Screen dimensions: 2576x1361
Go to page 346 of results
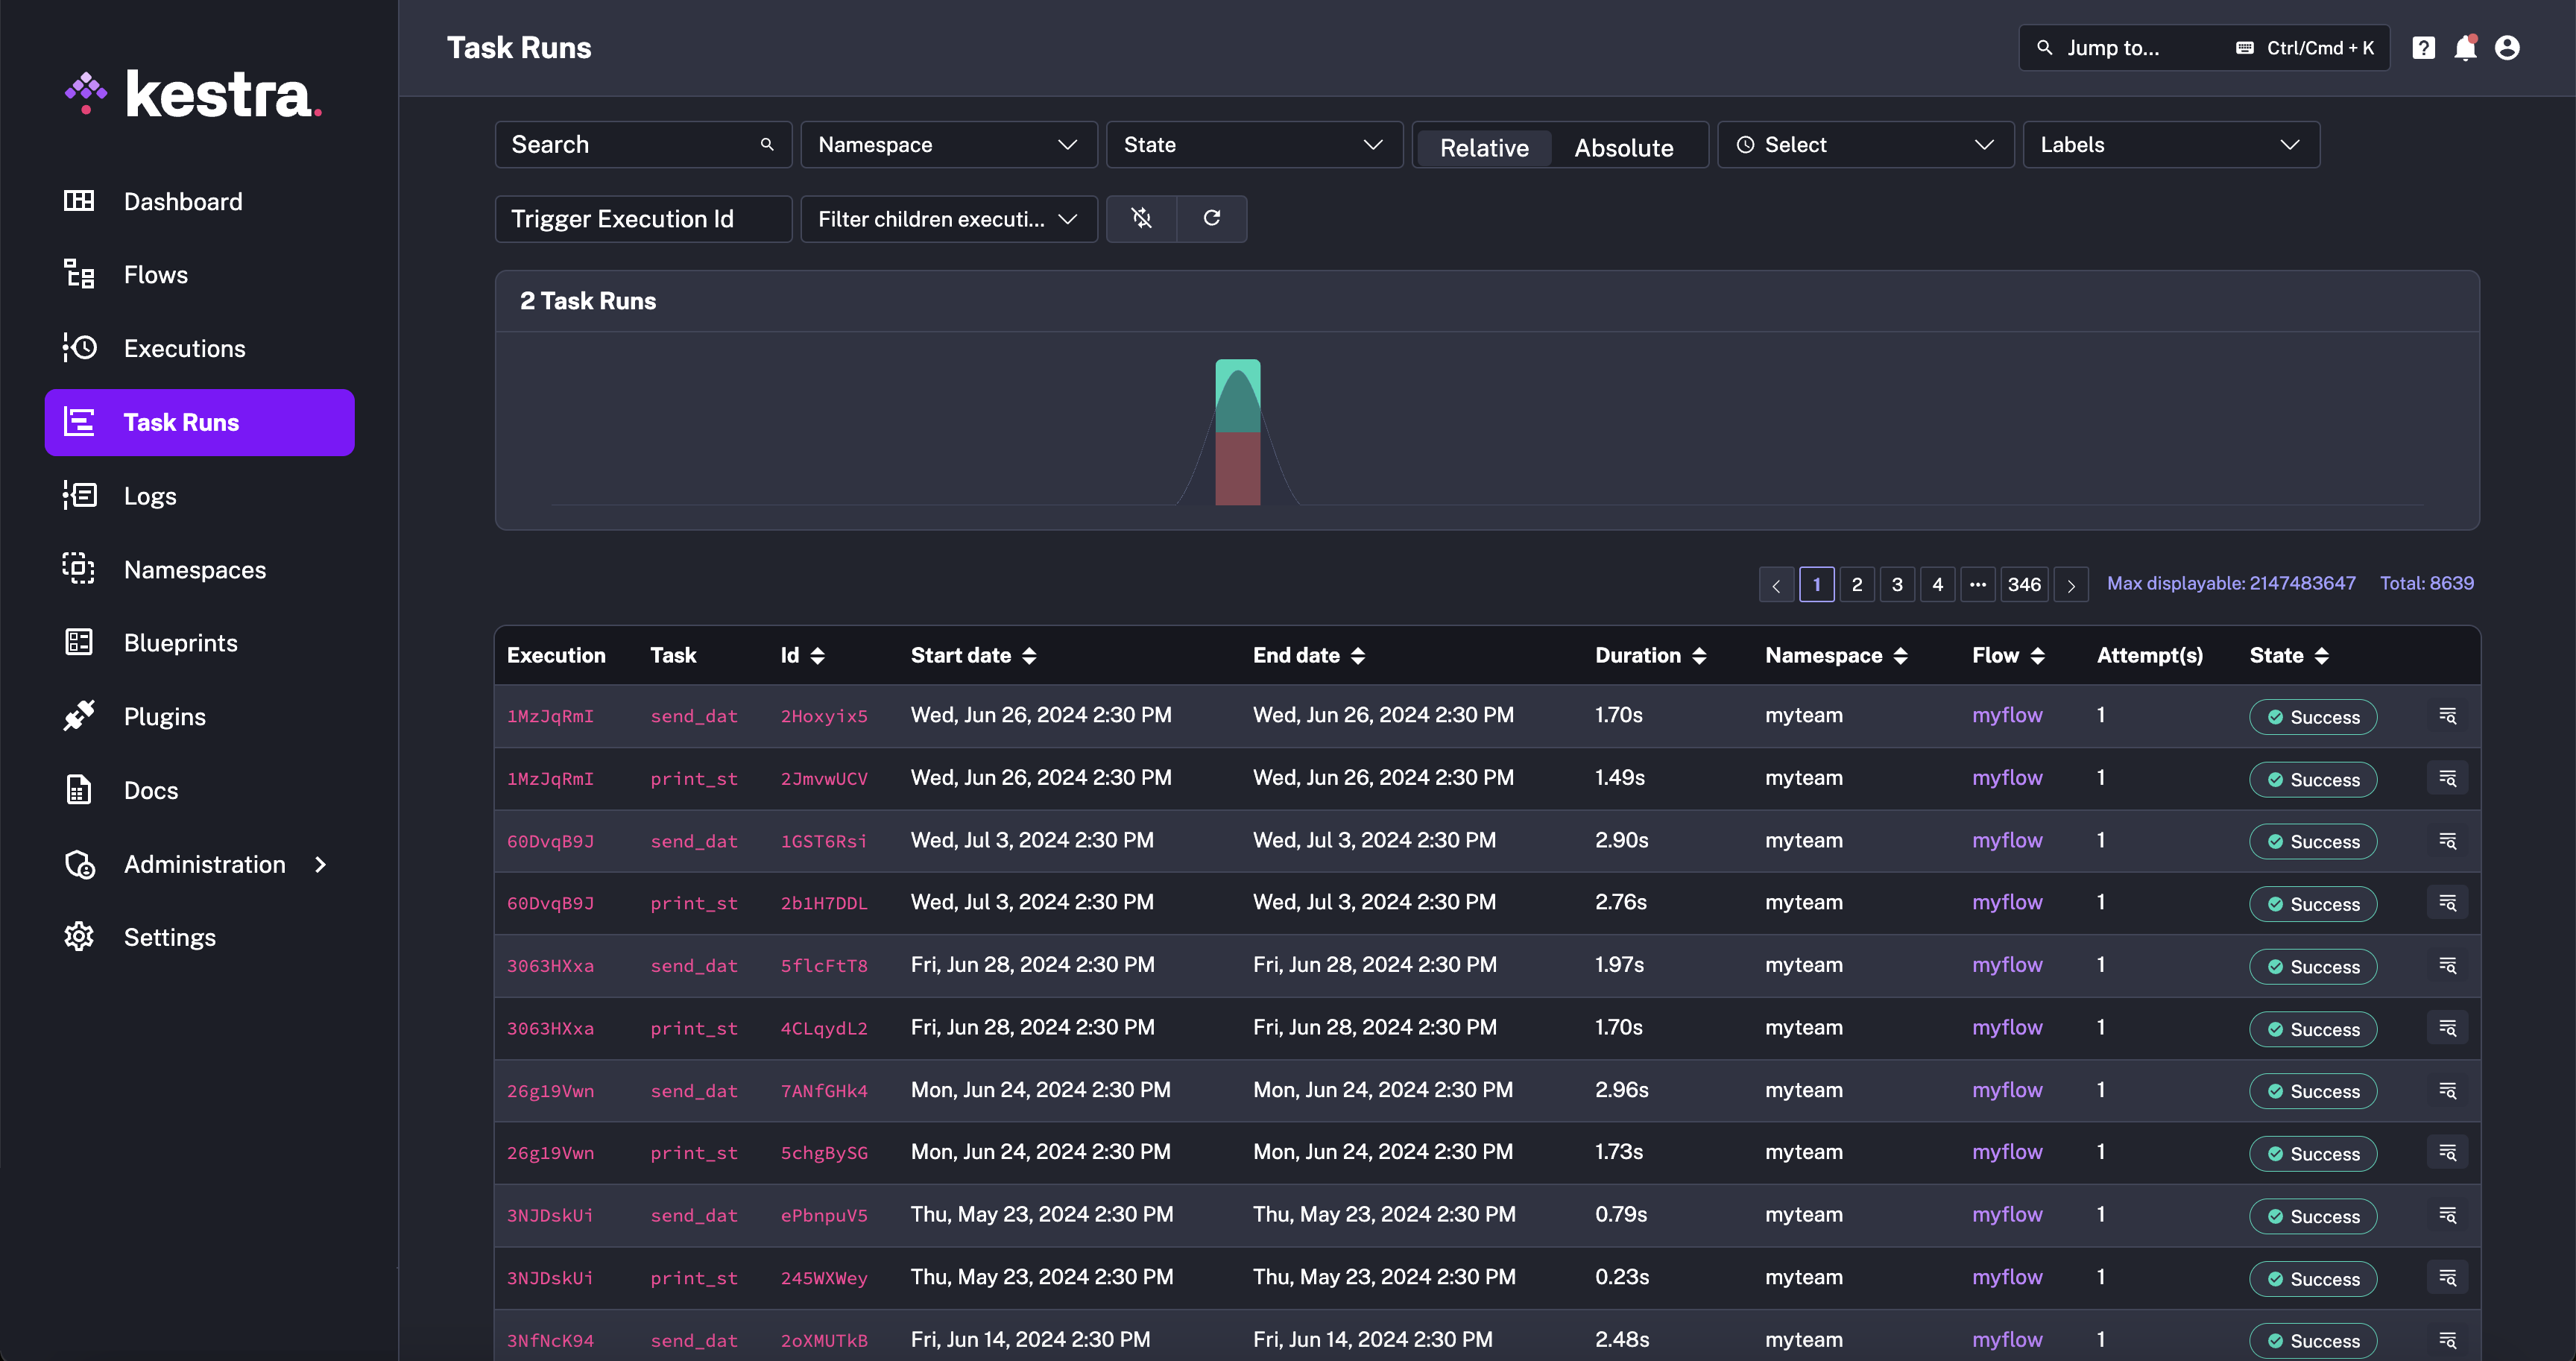[2024, 584]
